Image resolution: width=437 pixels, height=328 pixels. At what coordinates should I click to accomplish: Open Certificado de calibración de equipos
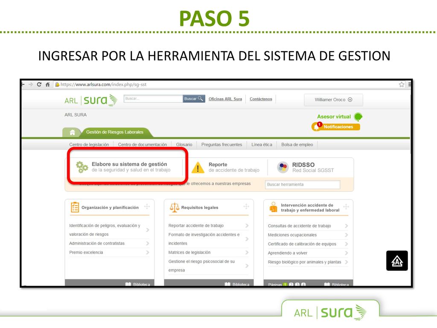click(308, 244)
